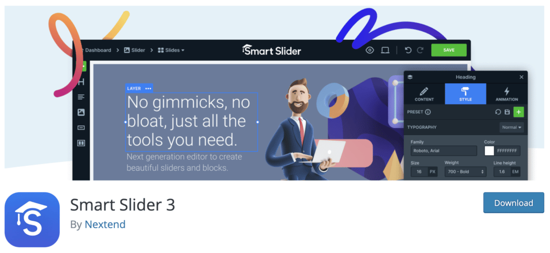Click the white color swatch
Image resolution: width=550 pixels, height=253 pixels.
(x=489, y=151)
